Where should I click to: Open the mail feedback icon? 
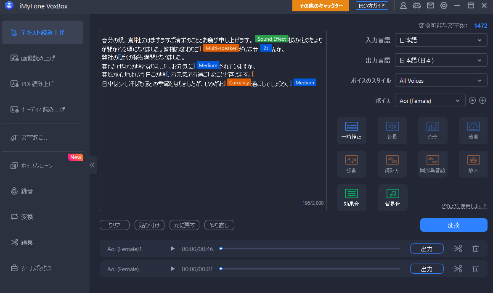430,5
